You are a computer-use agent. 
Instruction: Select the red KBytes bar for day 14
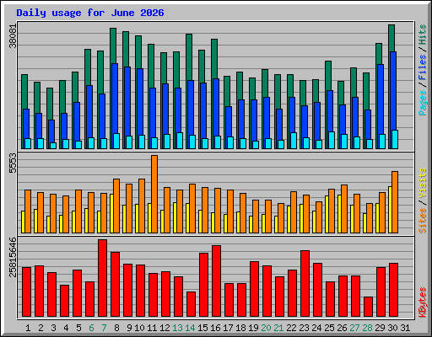191,304
